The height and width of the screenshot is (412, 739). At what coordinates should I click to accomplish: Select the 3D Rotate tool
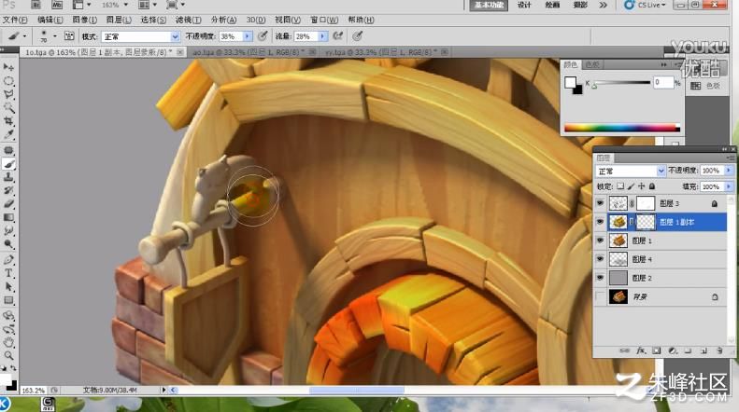coord(8,316)
